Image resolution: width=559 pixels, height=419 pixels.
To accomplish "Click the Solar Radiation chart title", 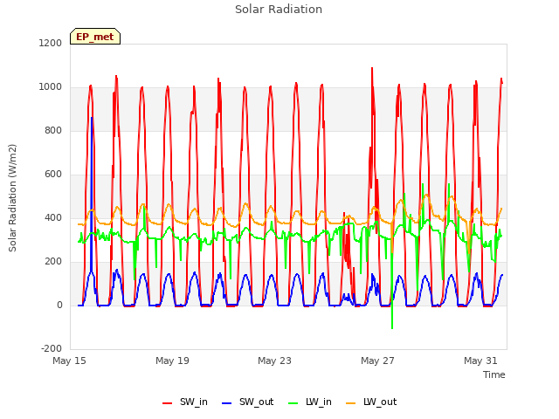I will tap(279, 10).
